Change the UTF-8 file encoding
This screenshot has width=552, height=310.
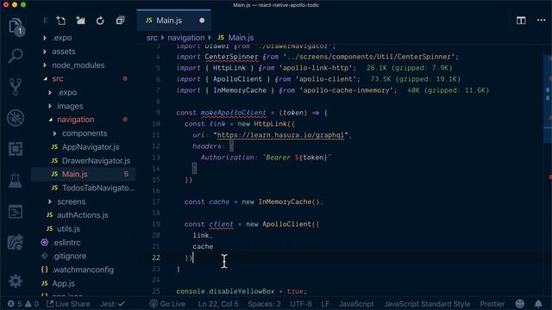click(x=301, y=304)
